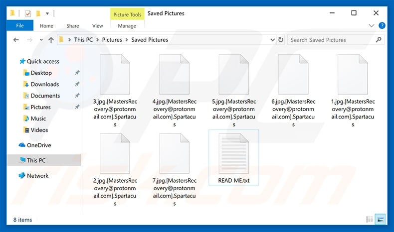394x232 pixels.
Task: Switch to the View ribbon tab
Action: click(x=97, y=26)
